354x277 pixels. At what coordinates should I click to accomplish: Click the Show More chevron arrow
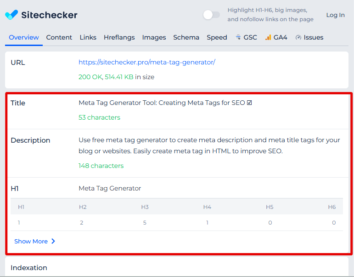[53, 241]
